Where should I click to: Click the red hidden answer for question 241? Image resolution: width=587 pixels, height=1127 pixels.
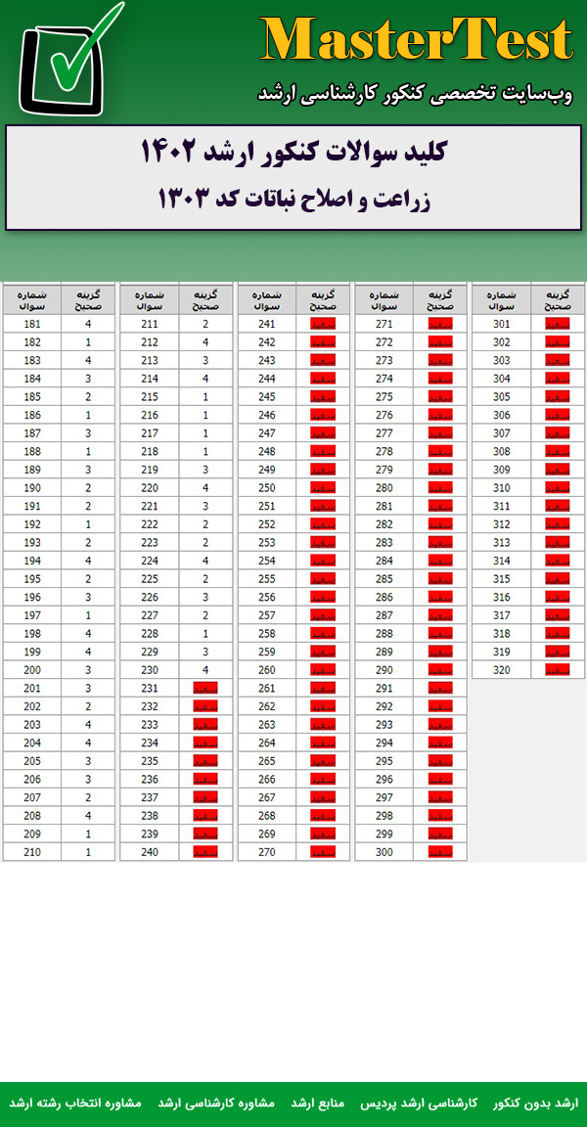tap(323, 324)
